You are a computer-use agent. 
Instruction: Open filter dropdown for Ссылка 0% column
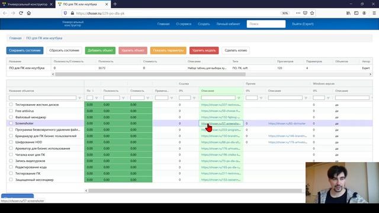(194, 98)
